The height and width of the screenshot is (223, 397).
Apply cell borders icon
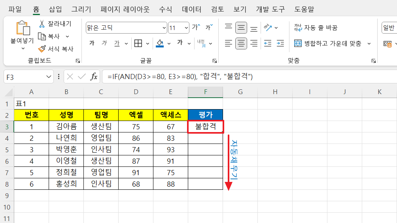point(138,43)
